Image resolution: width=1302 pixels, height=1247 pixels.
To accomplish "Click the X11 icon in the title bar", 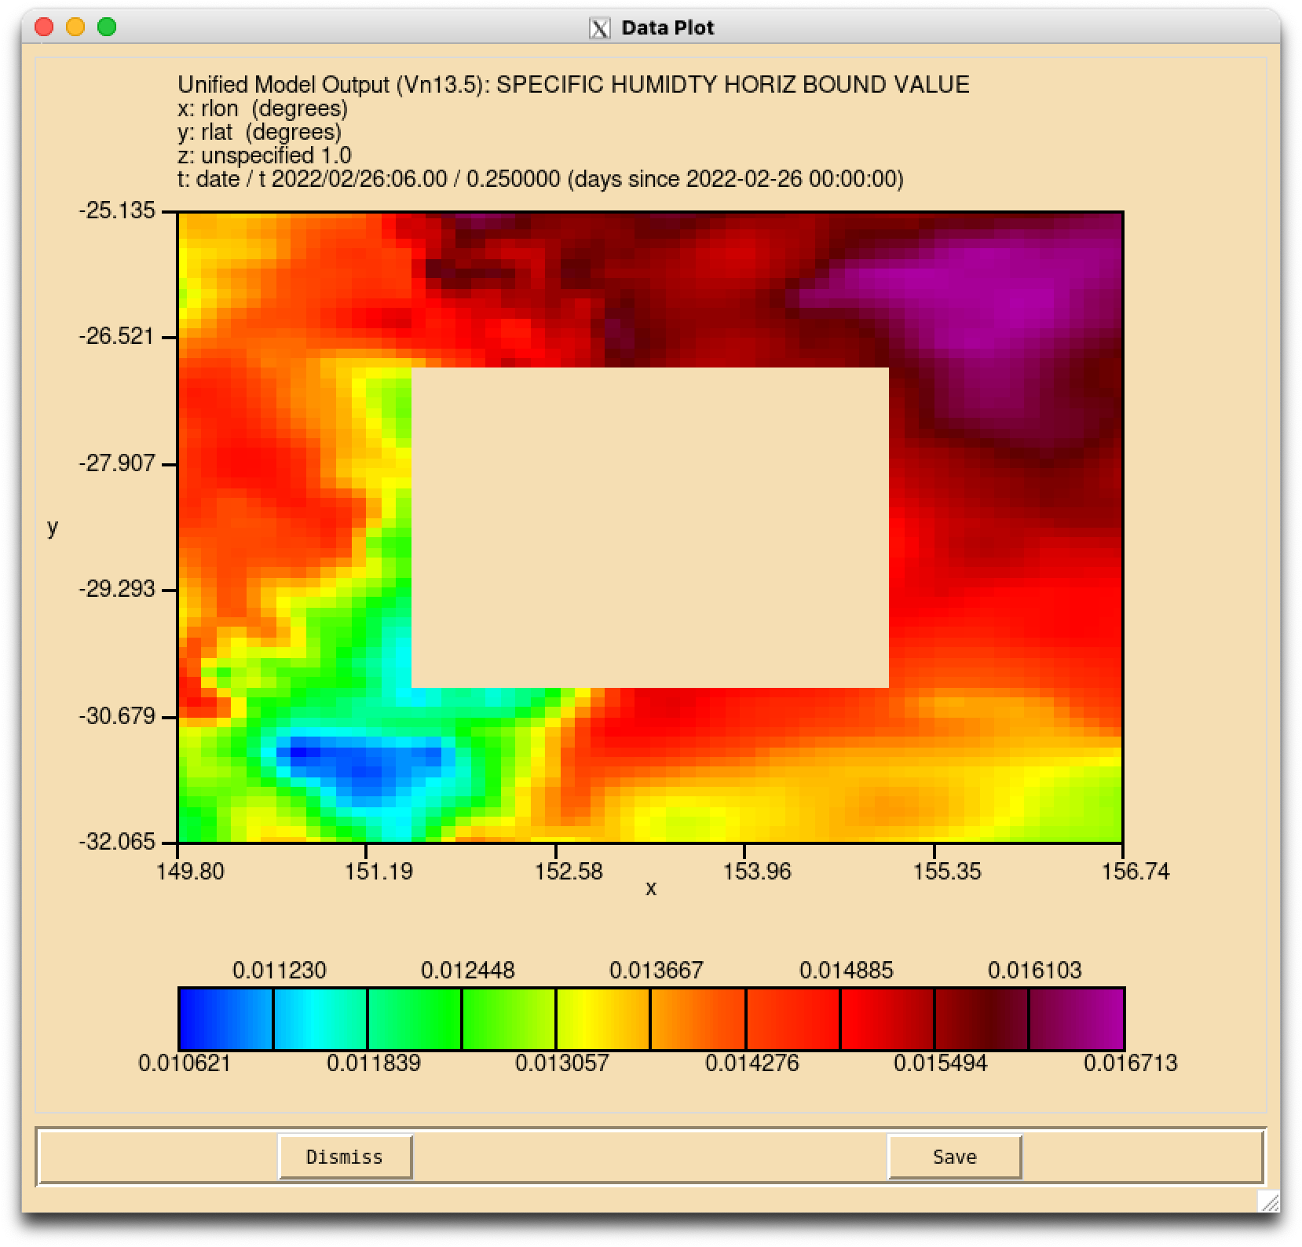I will (x=599, y=28).
